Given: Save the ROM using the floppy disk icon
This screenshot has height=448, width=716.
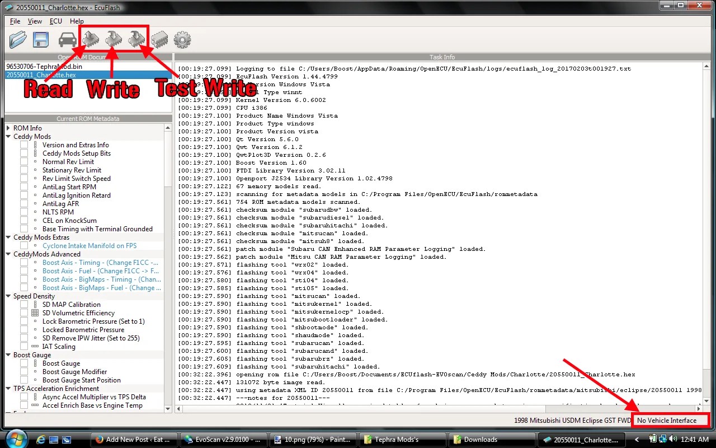Looking at the screenshot, I should [x=41, y=39].
